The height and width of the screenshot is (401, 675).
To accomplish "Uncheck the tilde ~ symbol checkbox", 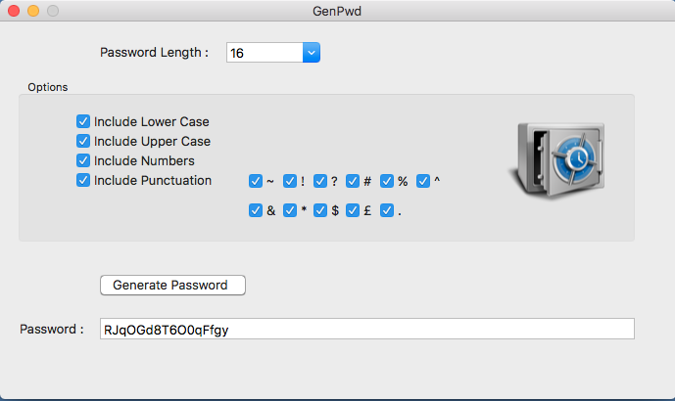I will (256, 181).
